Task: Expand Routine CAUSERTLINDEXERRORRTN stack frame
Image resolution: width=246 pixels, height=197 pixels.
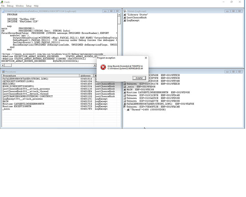Action: pos(124,92)
